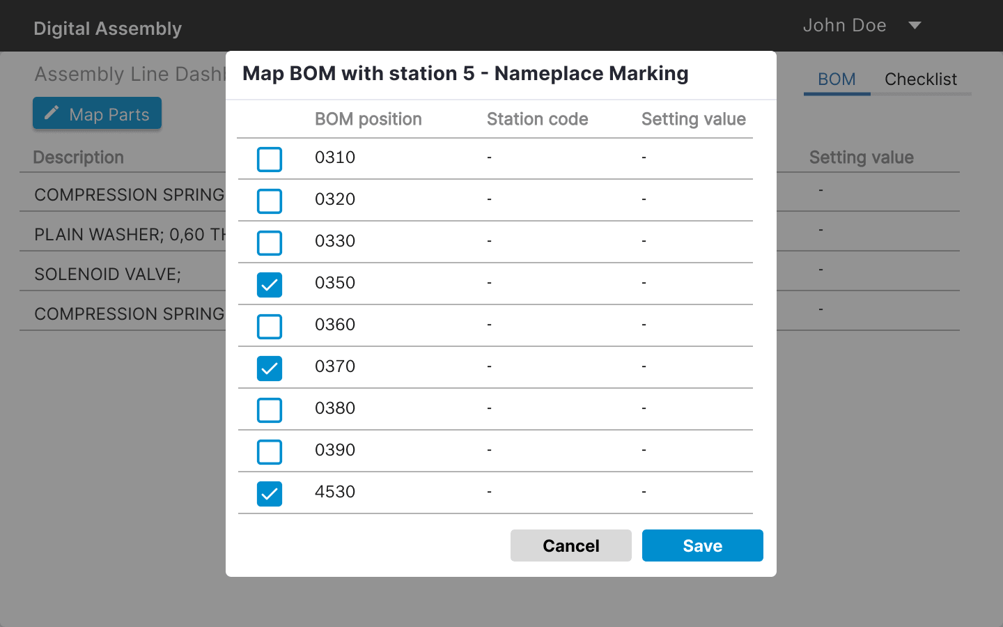This screenshot has height=627, width=1003.
Task: Click the BOM position column header
Action: (x=368, y=119)
